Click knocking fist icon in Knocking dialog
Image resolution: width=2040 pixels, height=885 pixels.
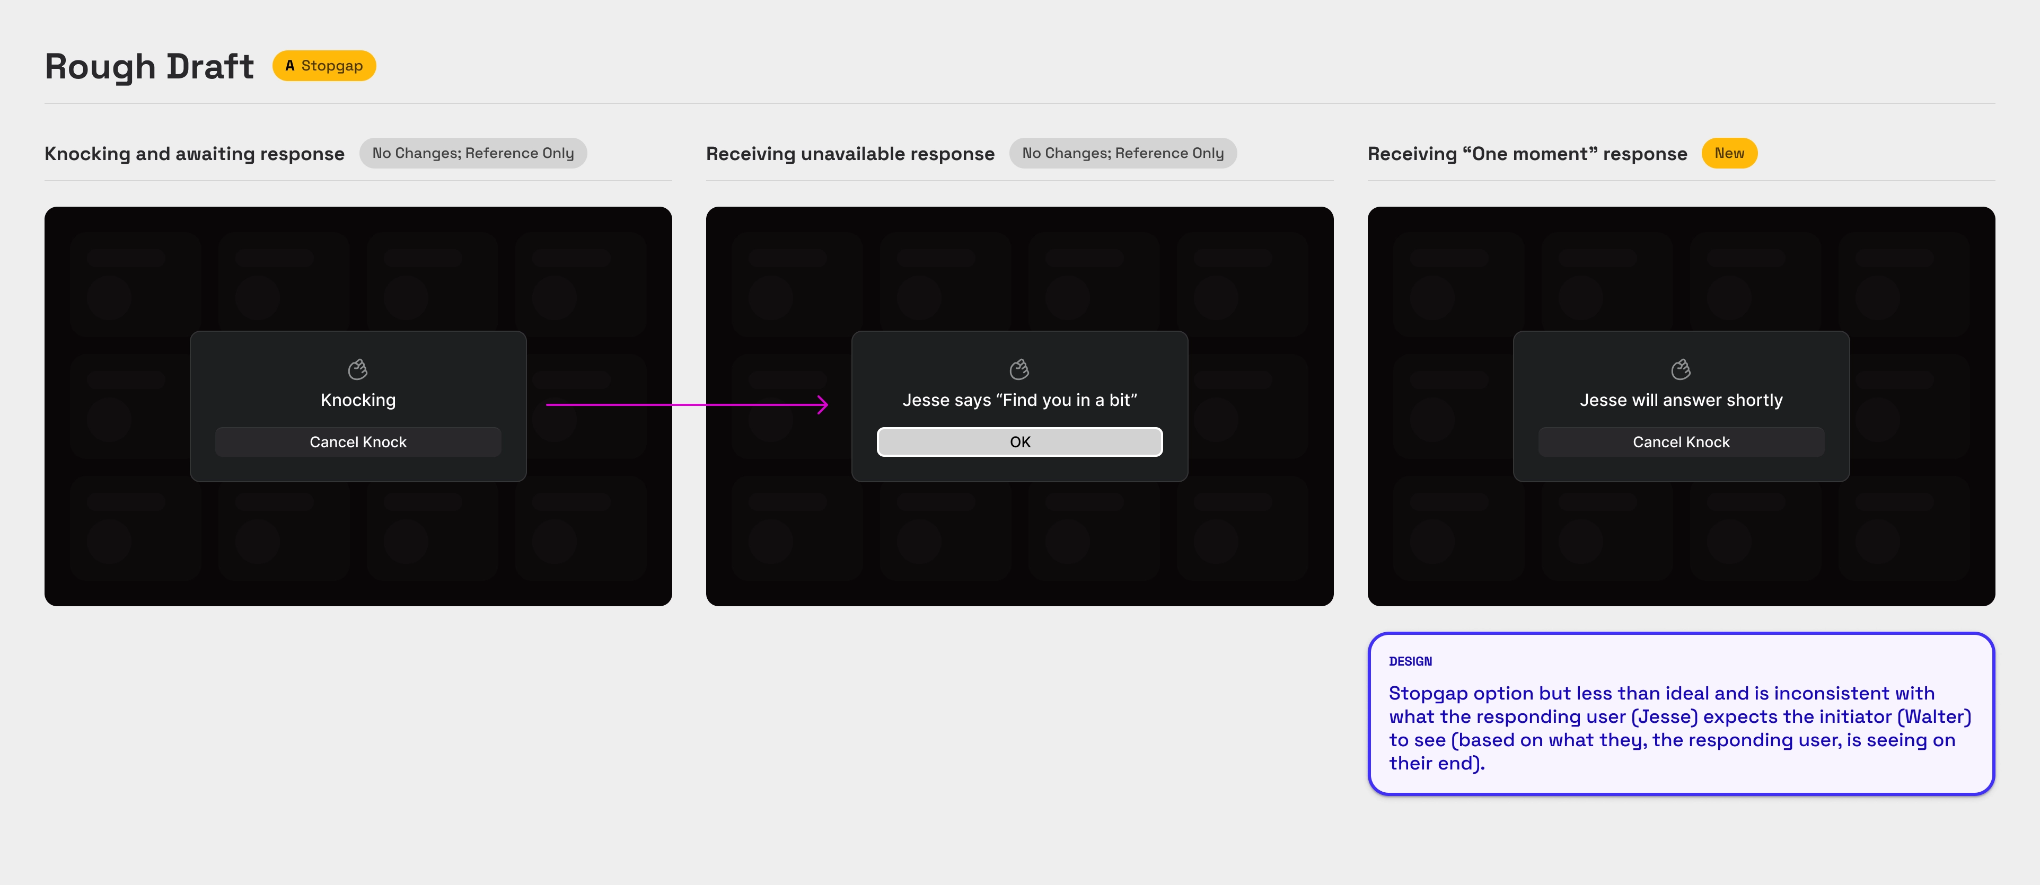(x=358, y=369)
